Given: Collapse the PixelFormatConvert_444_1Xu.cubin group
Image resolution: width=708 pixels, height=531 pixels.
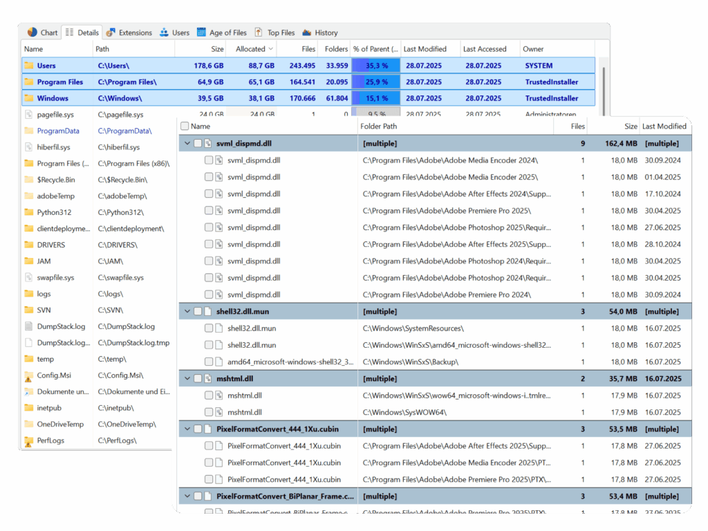Looking at the screenshot, I should [187, 429].
